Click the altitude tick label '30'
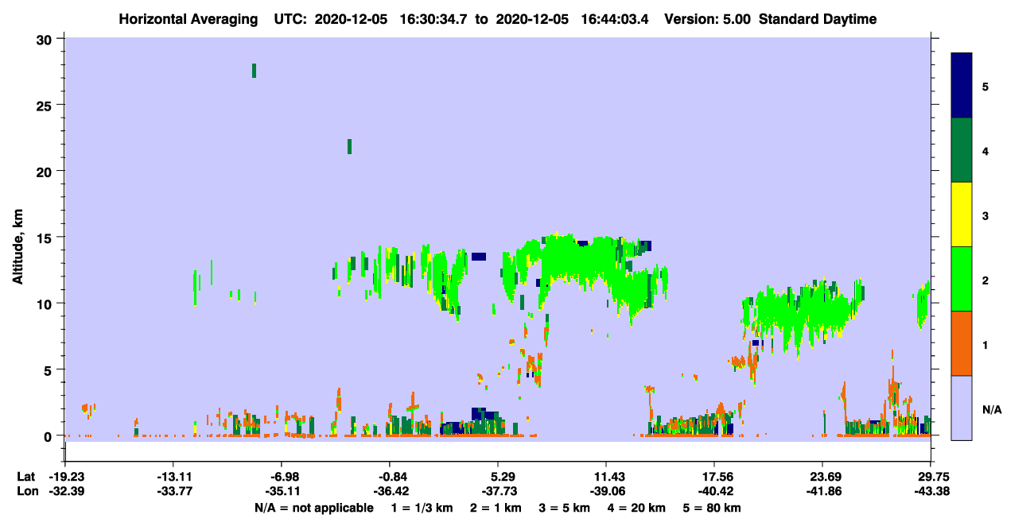1034x530 pixels. pos(46,39)
